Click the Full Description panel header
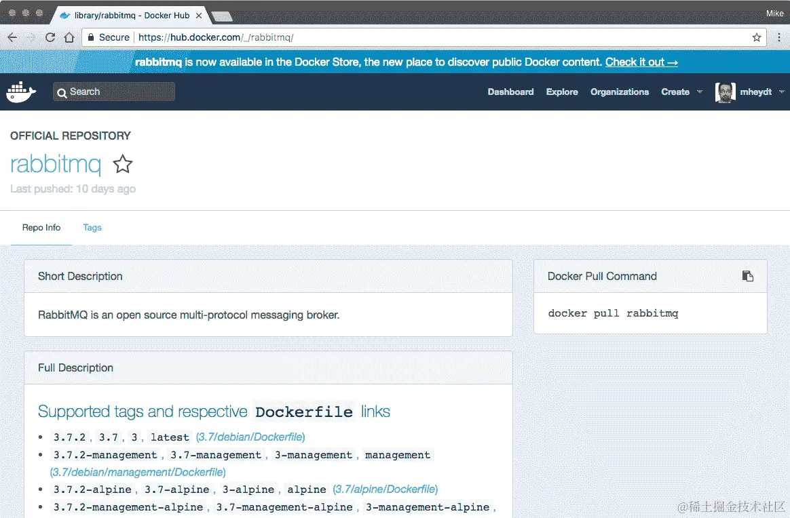The image size is (790, 518). click(x=268, y=367)
